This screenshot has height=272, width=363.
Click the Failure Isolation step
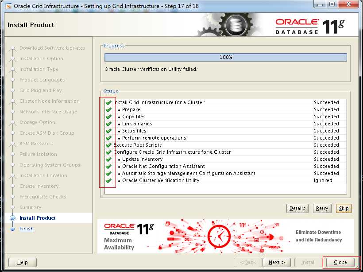pyautogui.click(x=38, y=154)
